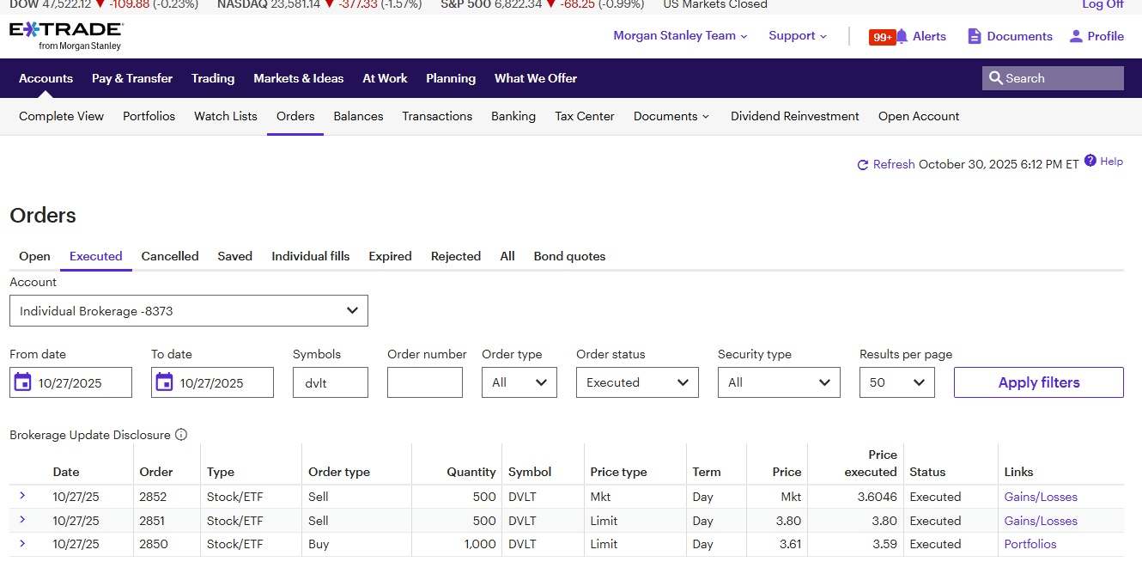Switch to the Cancelled orders tab
Viewport: 1142px width, 568px height.
coord(170,256)
